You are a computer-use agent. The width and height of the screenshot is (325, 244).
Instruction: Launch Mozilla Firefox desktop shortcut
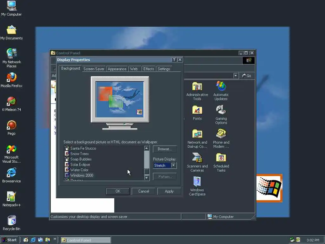coord(11,80)
